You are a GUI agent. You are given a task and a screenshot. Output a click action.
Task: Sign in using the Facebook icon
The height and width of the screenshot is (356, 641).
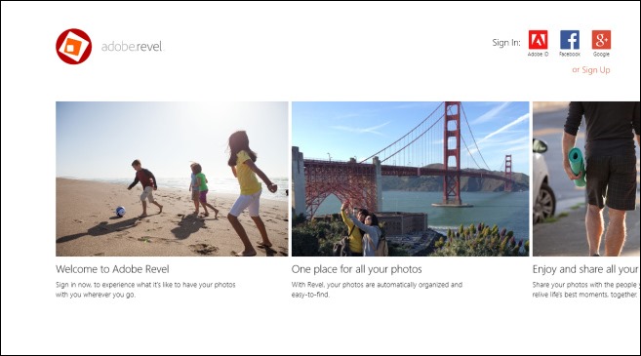coord(570,40)
